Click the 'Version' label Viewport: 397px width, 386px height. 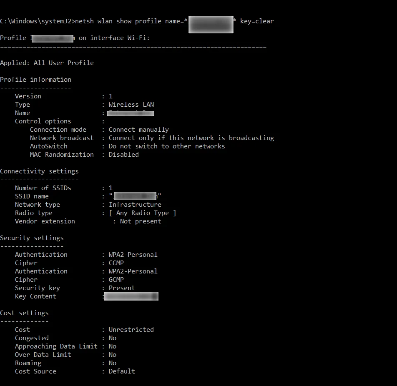coord(28,96)
